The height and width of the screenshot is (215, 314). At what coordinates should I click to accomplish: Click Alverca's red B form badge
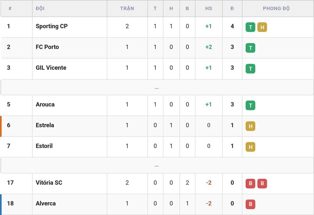click(250, 204)
